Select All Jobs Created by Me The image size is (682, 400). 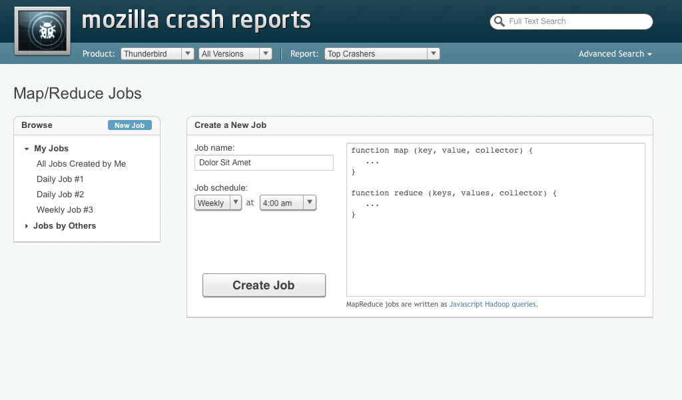81,163
